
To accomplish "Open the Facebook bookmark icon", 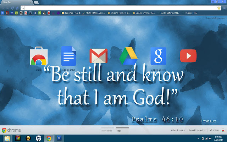I will 35,13.
